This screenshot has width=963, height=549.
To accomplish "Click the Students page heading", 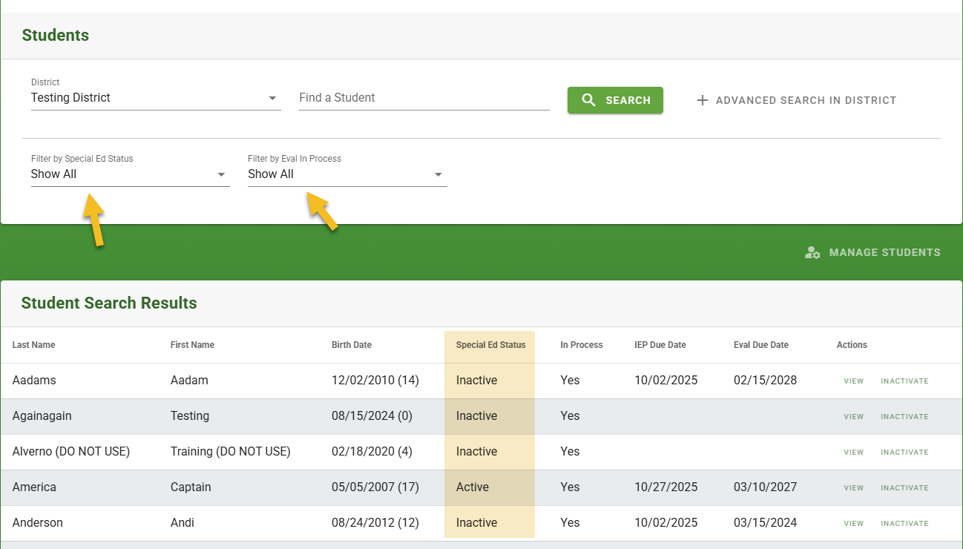I will pos(56,36).
